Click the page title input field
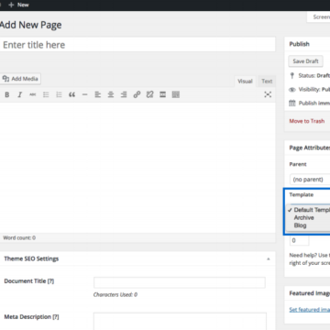The width and height of the screenshot is (330, 330). coord(137,45)
